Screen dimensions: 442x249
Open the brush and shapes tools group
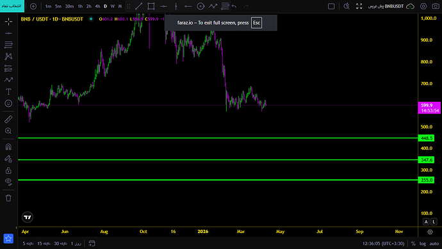click(x=8, y=80)
